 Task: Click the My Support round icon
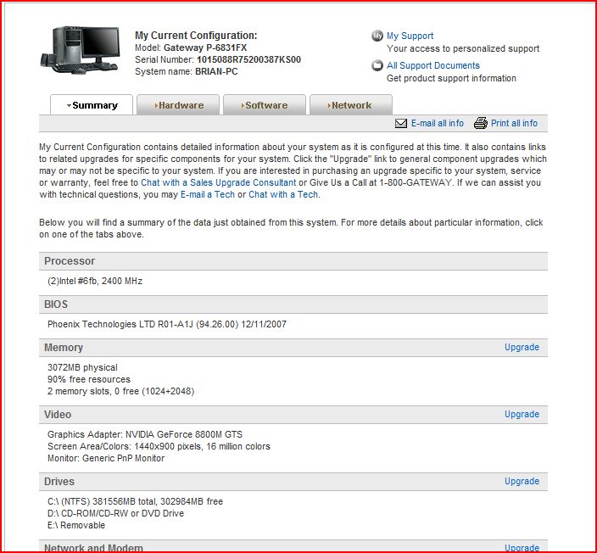coord(377,36)
